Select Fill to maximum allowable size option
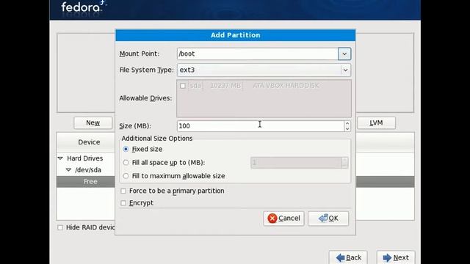 (x=126, y=176)
